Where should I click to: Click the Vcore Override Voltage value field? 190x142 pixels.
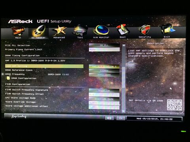tap(104, 103)
